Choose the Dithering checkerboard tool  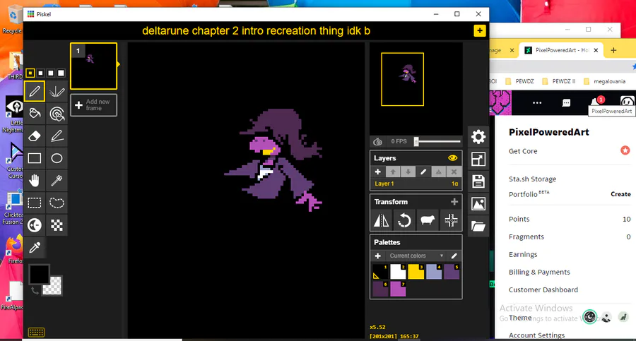(x=57, y=225)
